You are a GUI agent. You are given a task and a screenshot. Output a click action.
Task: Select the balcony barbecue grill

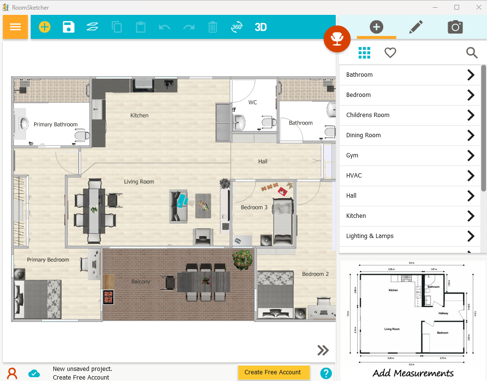[x=108, y=297]
